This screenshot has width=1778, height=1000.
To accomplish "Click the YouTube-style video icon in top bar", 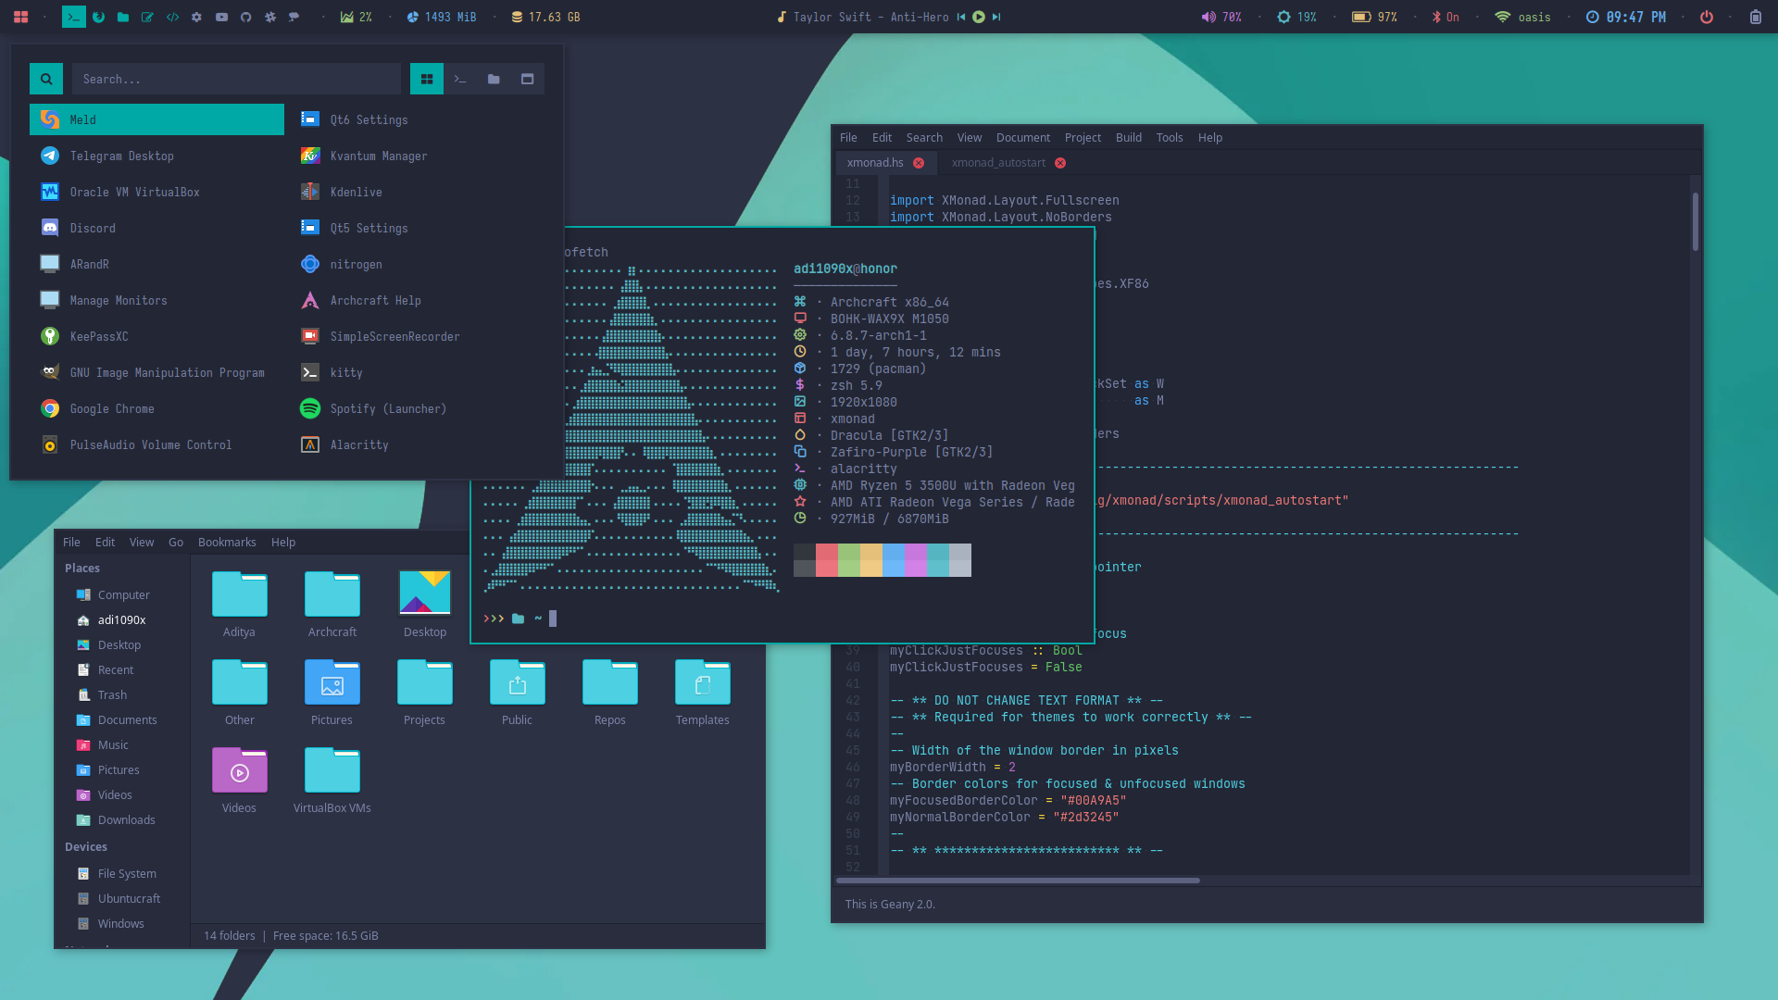I will pos(221,17).
